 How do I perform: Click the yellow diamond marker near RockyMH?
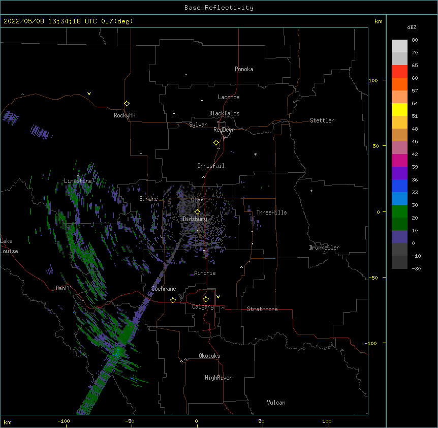point(127,104)
